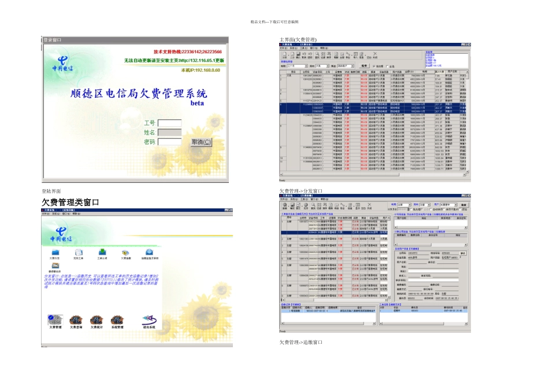This screenshot has width=549, height=389.
Task: Click 排序 sort icon in main window toolbar
Action: (x=329, y=55)
